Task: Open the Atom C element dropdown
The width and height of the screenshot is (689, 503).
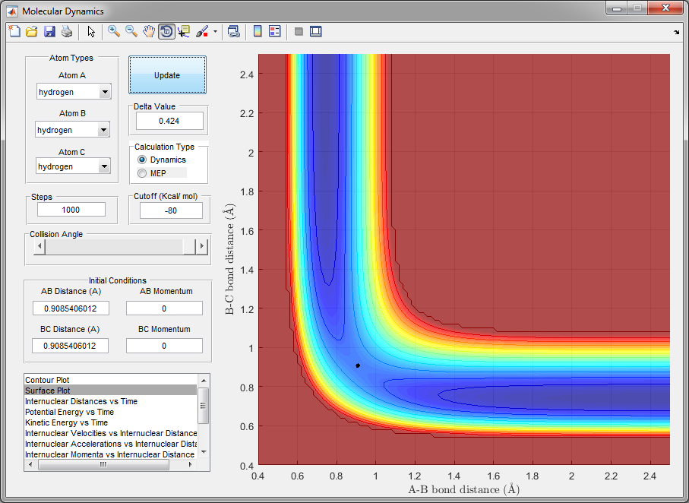Action: click(105, 166)
